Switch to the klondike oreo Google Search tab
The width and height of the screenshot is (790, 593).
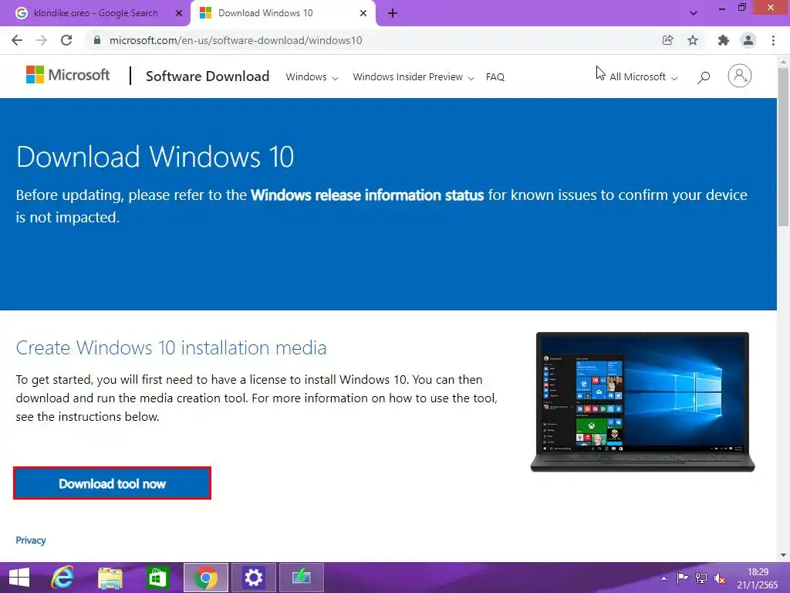[x=96, y=13]
